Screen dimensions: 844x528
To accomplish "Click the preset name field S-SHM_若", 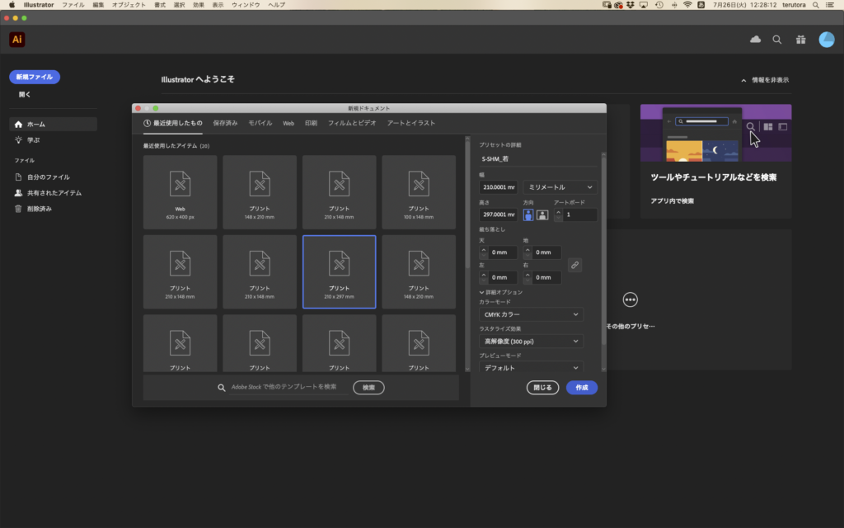I will pyautogui.click(x=538, y=159).
